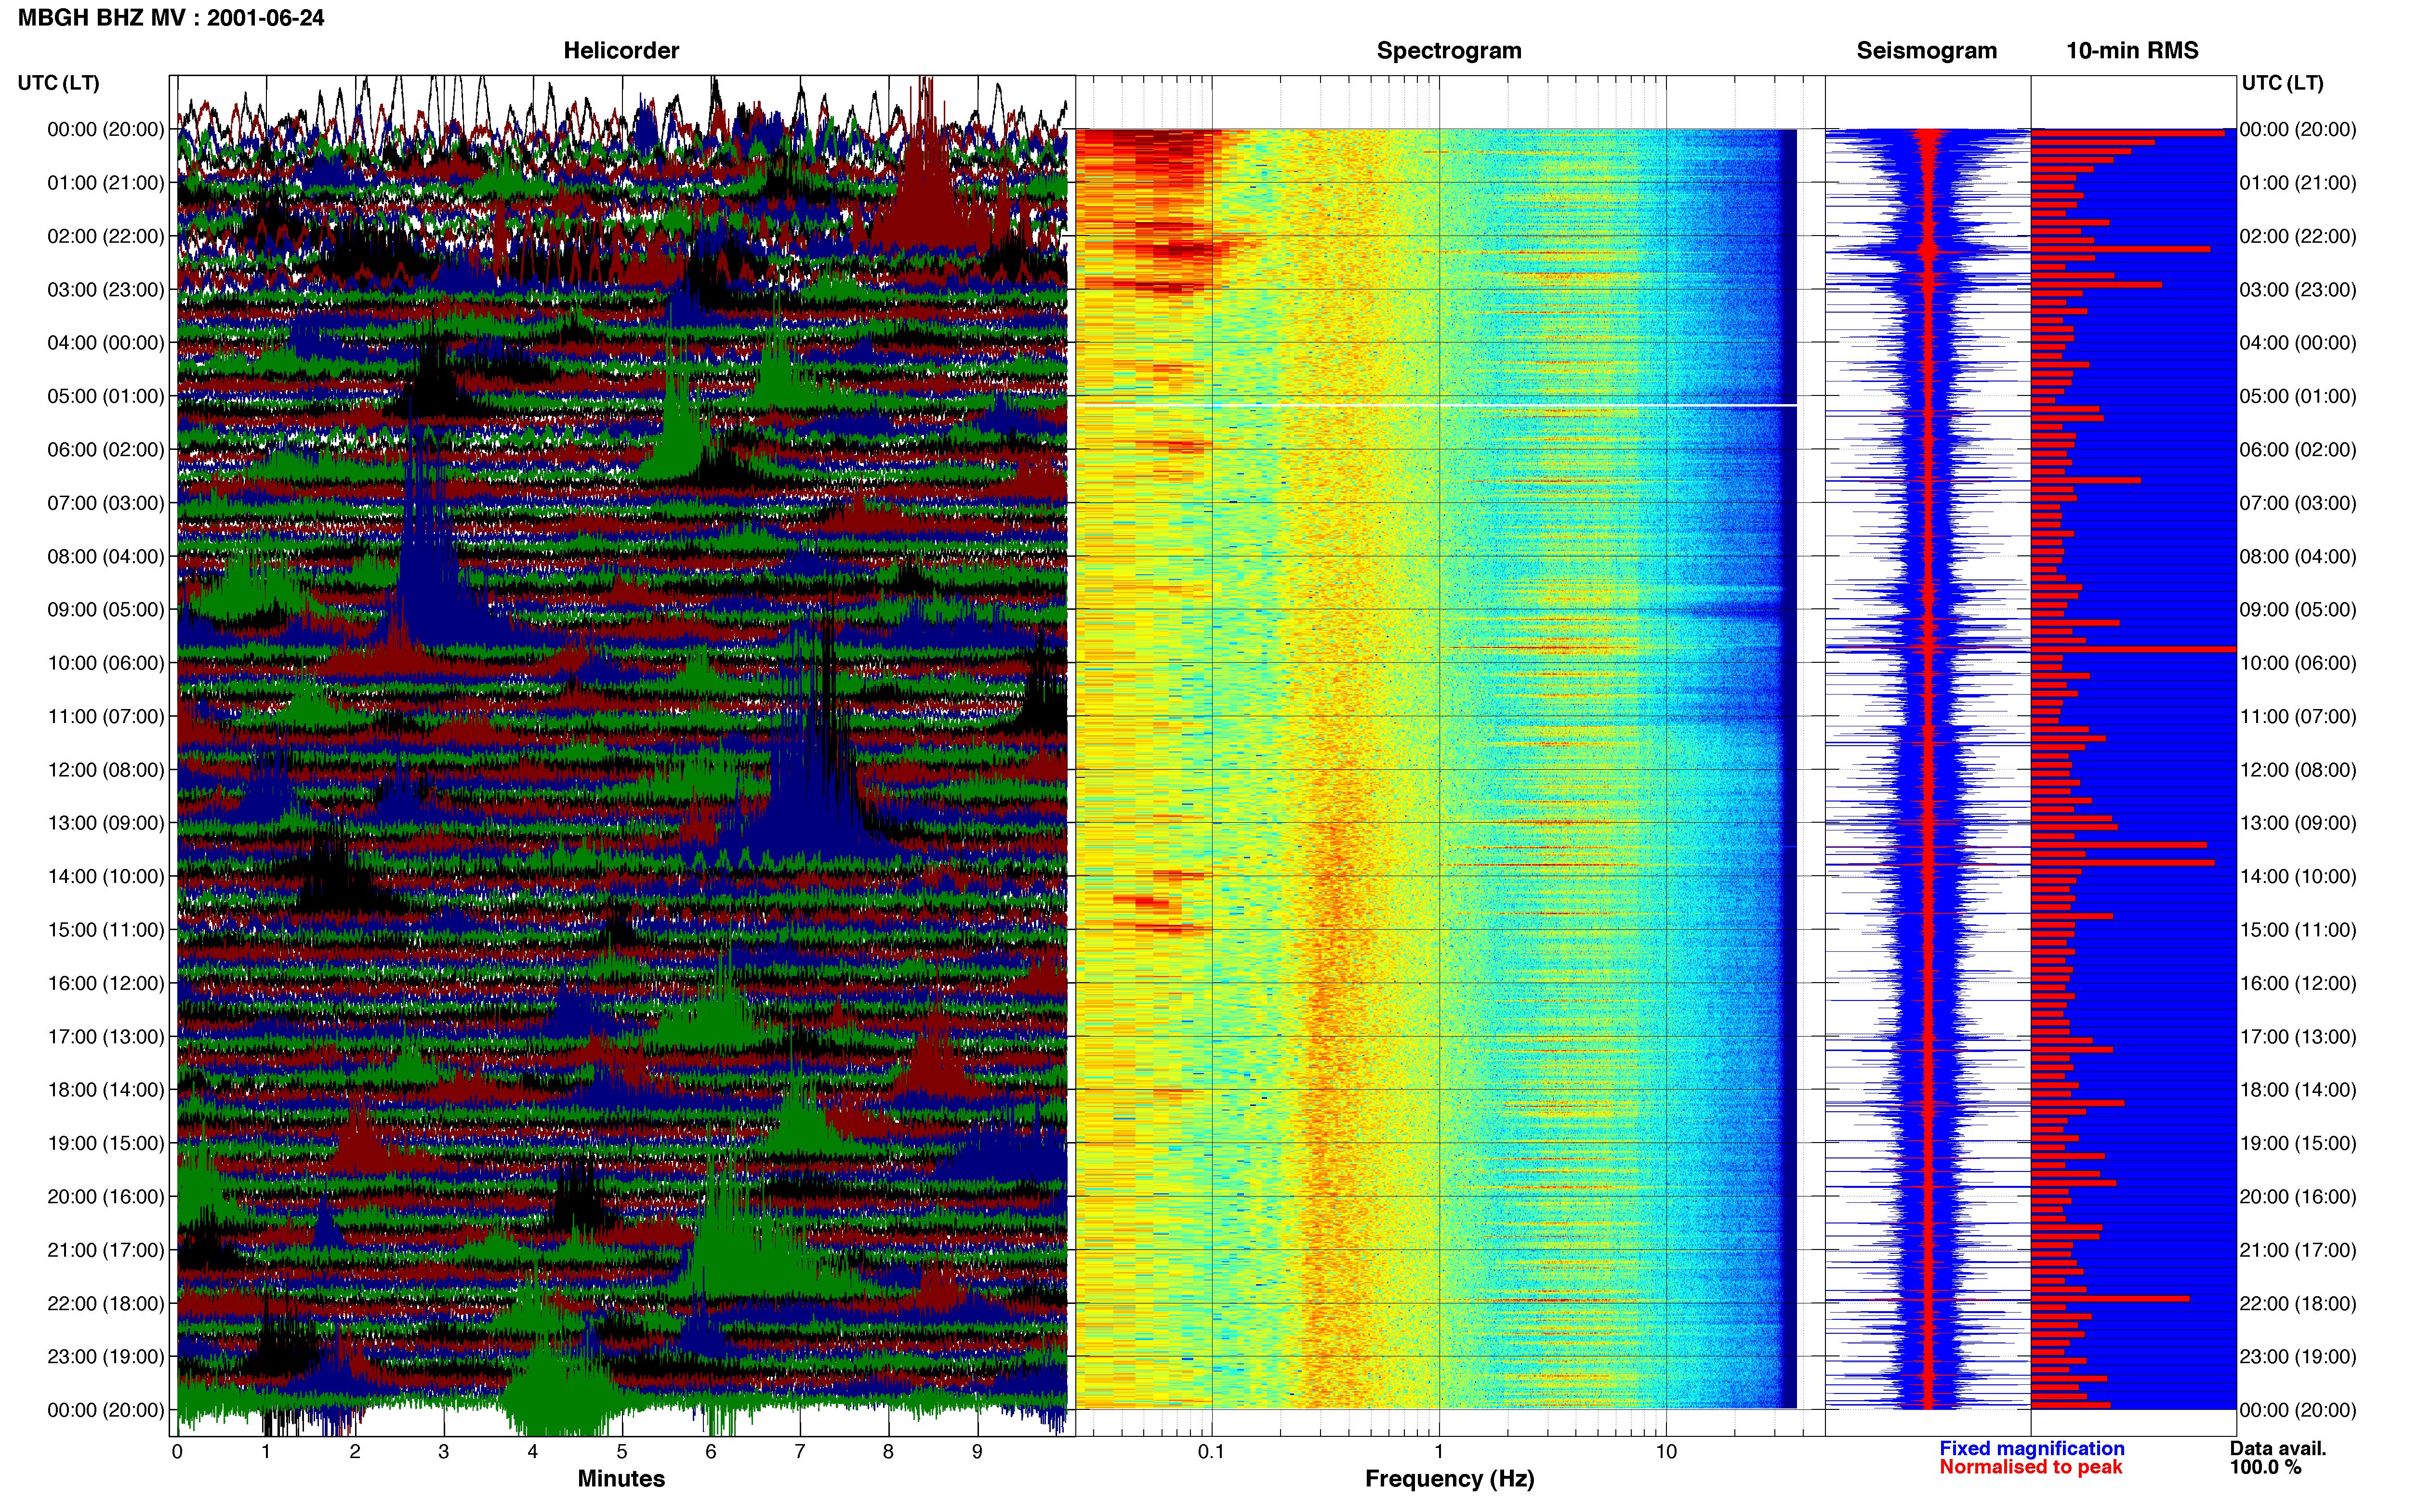The image size is (2418, 1512).
Task: Click the 'Helicorder' panel heading
Action: coord(621,50)
